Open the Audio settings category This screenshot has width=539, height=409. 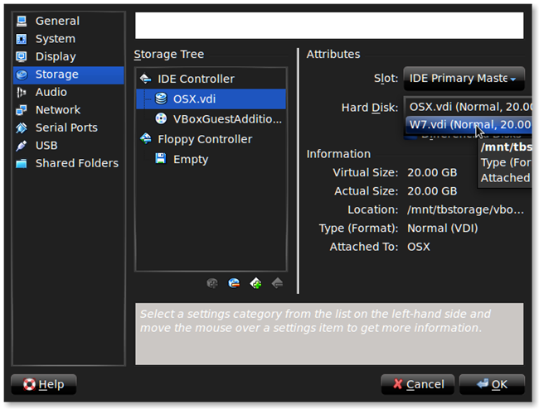[68, 92]
